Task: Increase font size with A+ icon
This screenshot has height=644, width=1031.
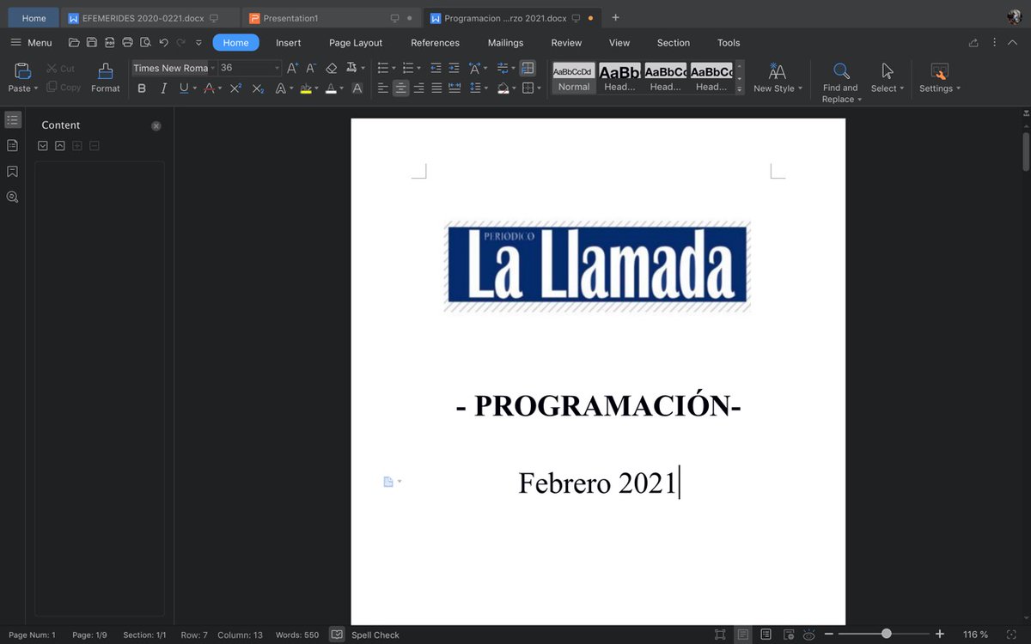Action: pos(293,68)
